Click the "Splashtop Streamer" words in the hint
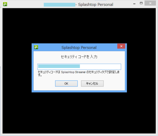158x136 pixels. (x=73, y=72)
